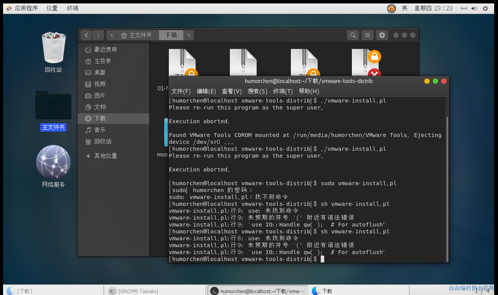
Task: Close the terminal with the red button
Action: (444, 81)
